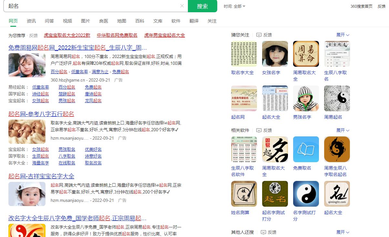Open the 取名改名 sublink
The height and width of the screenshot is (237, 389).
(x=93, y=163)
